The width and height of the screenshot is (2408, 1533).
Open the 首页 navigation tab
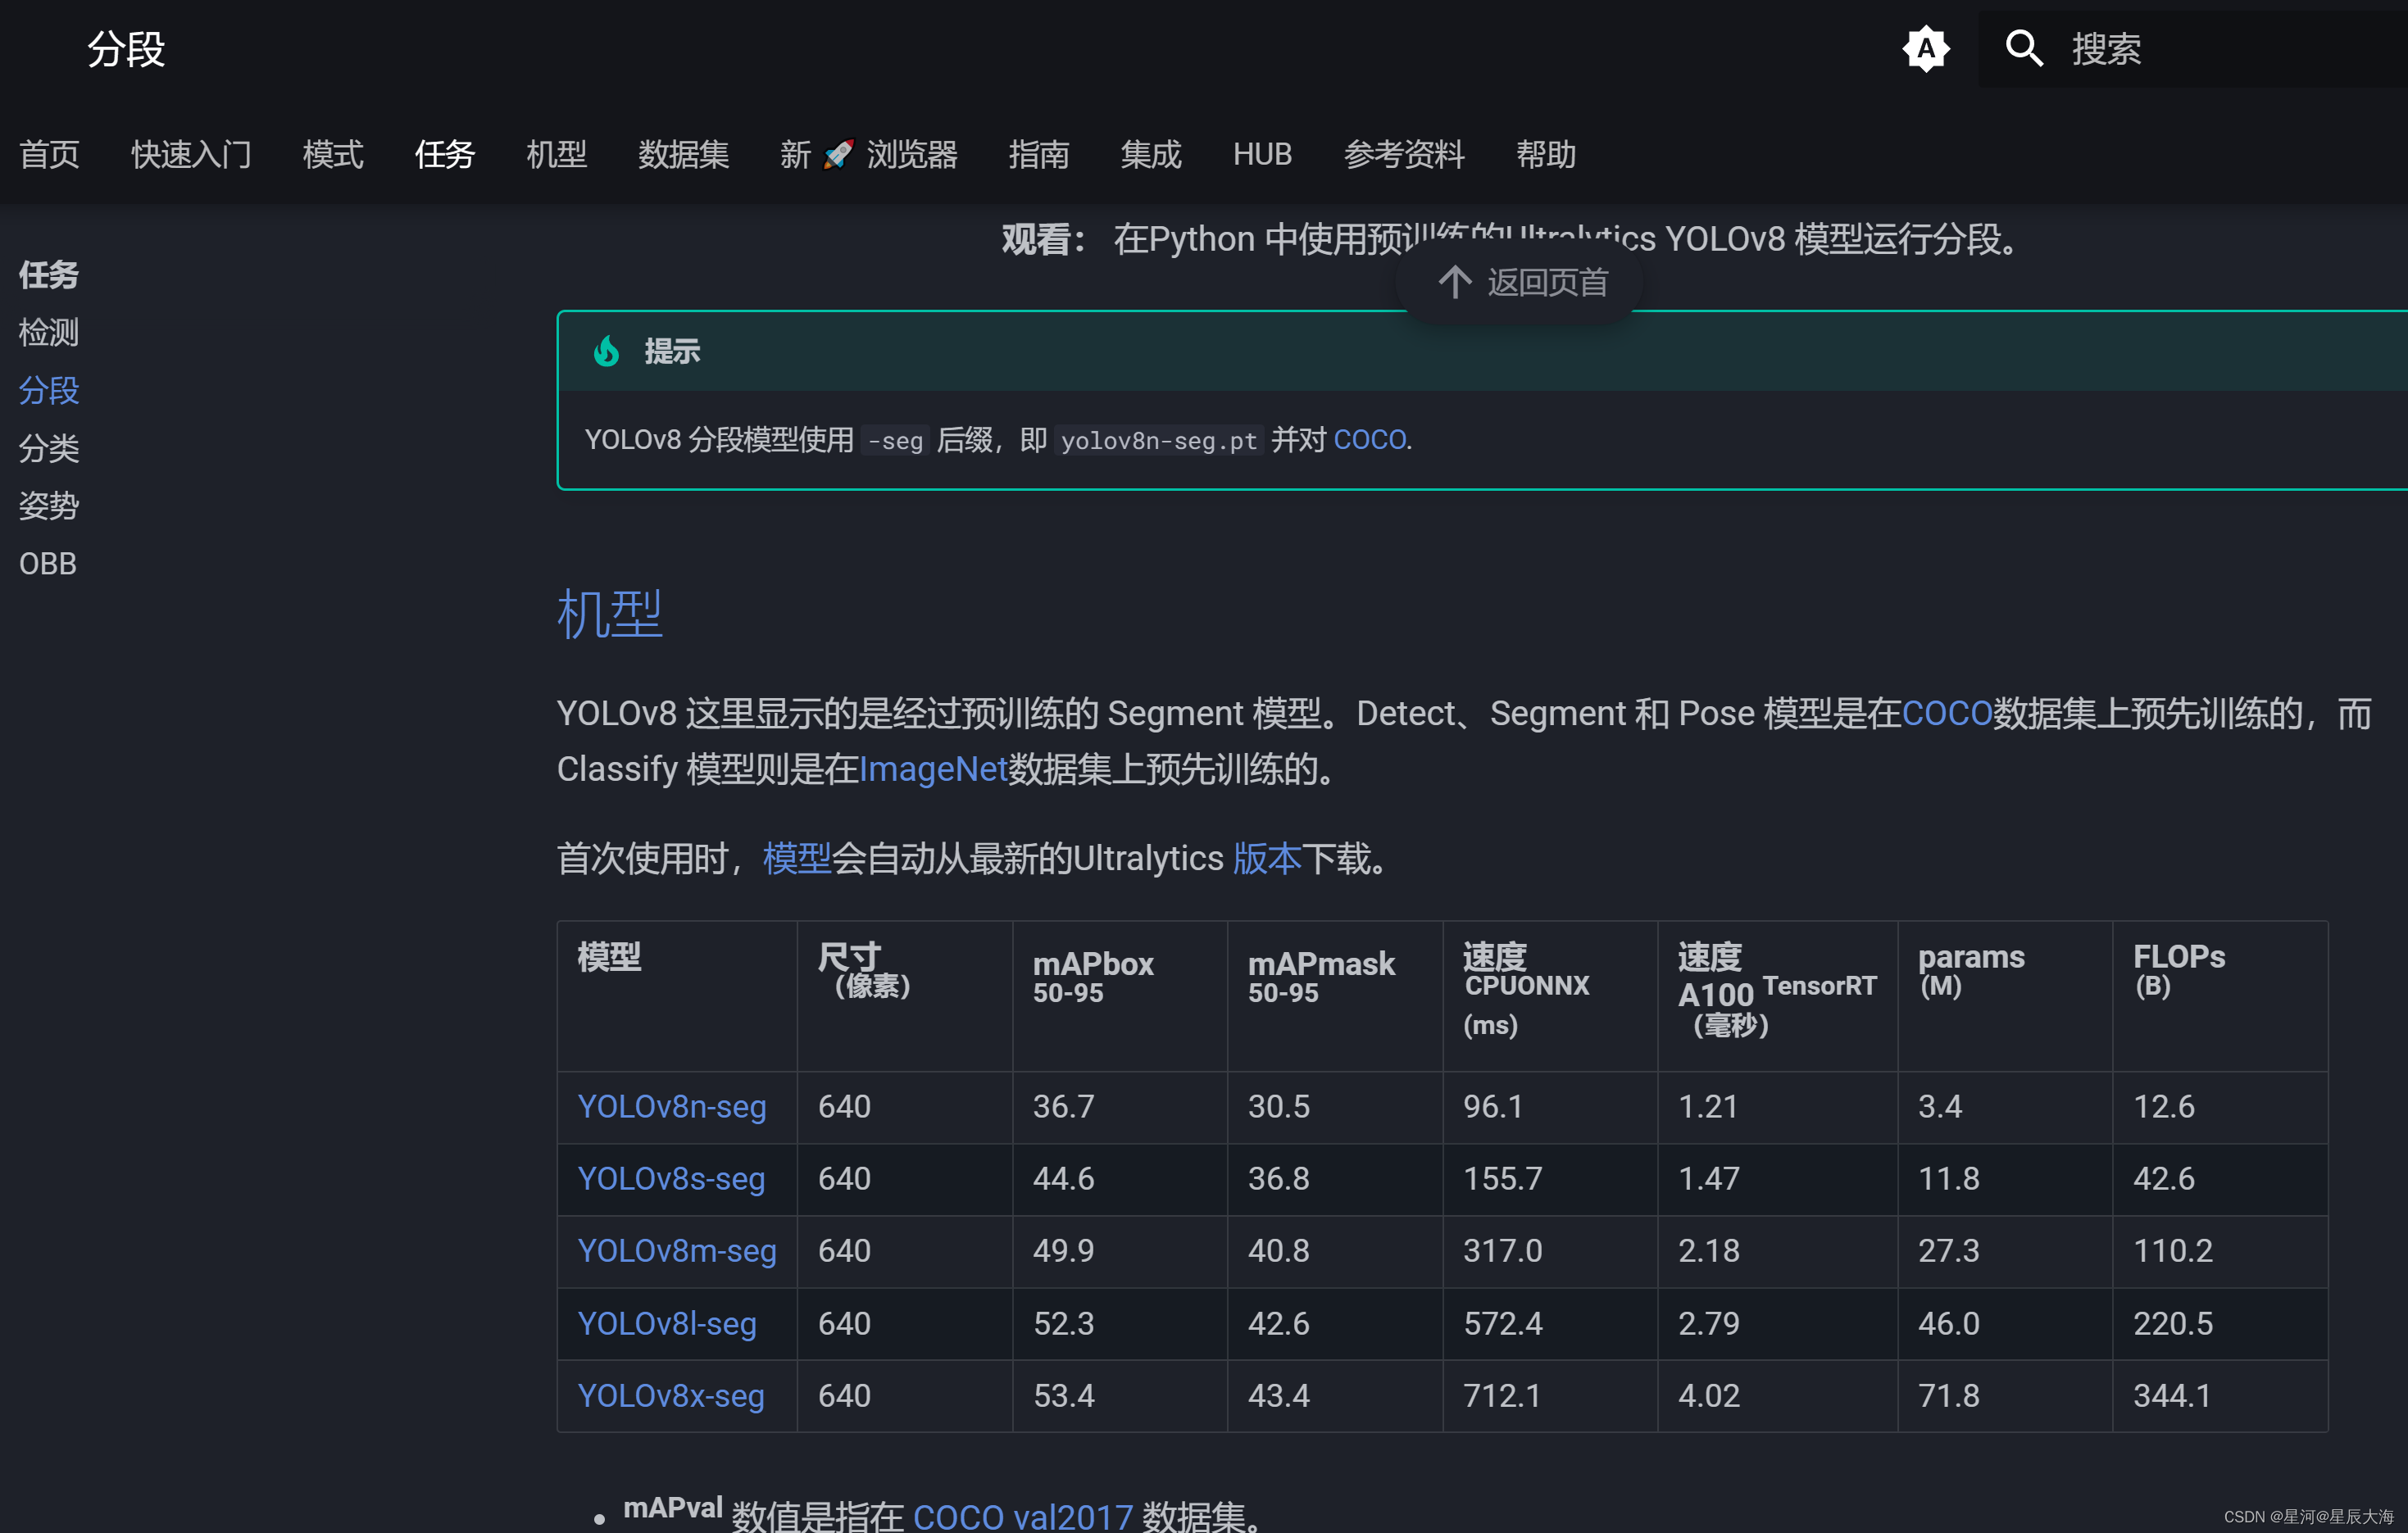pyautogui.click(x=49, y=154)
